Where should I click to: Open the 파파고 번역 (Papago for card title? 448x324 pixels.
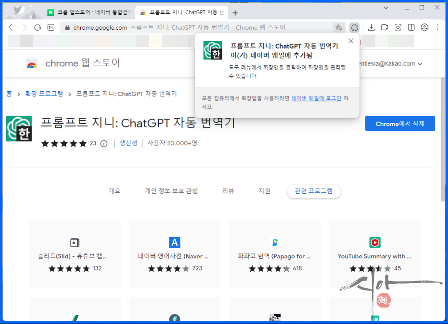click(274, 256)
